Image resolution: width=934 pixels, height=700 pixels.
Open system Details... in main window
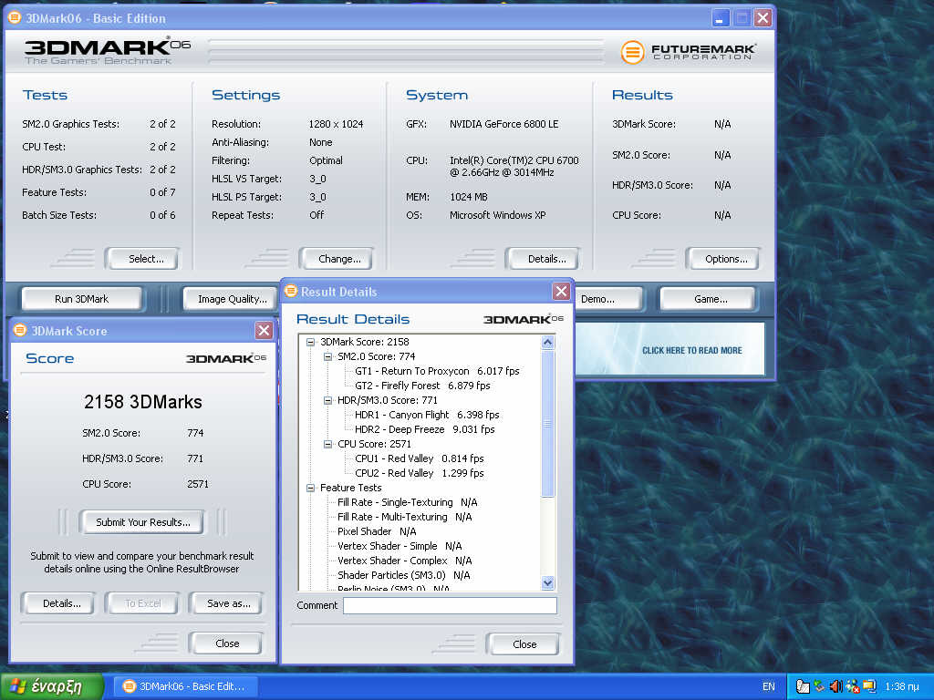click(543, 259)
